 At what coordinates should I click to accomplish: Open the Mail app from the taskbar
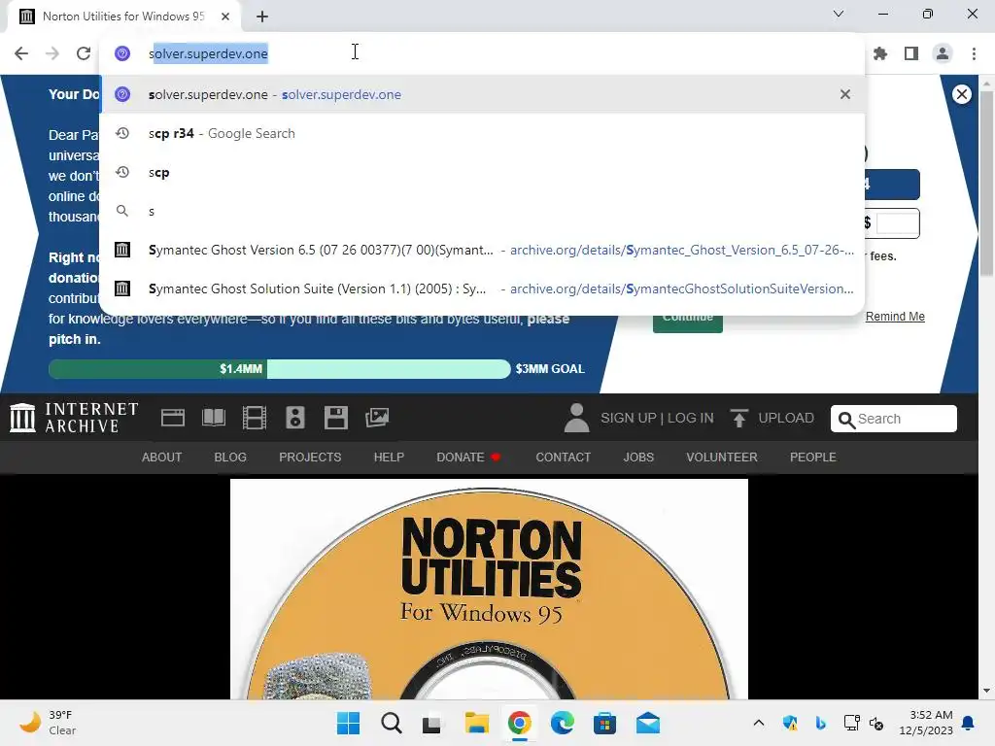(648, 723)
